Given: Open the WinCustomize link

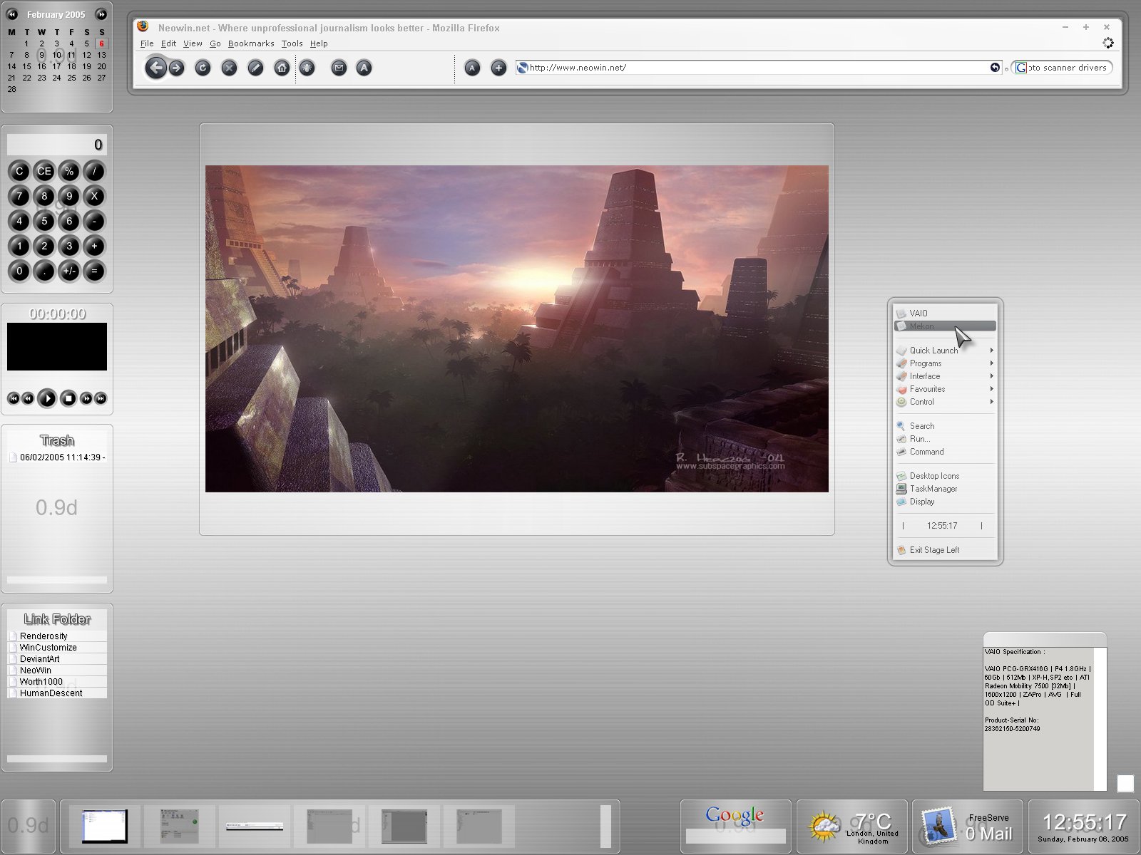Looking at the screenshot, I should [57, 648].
